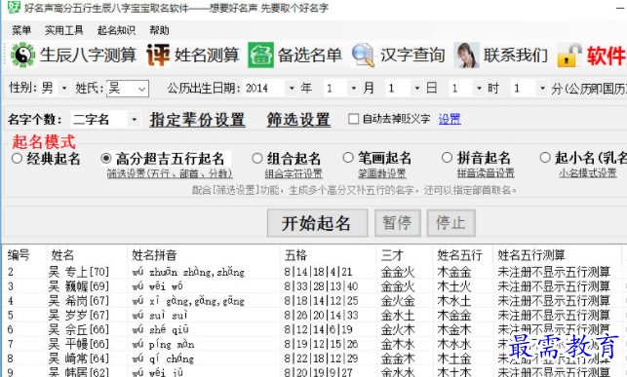Open the 起名知识 menu
The width and height of the screenshot is (627, 377).
116,30
